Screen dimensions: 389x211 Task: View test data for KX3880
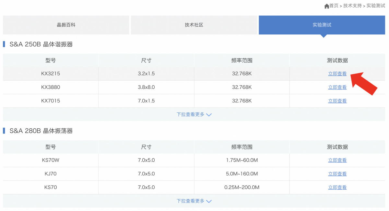337,87
